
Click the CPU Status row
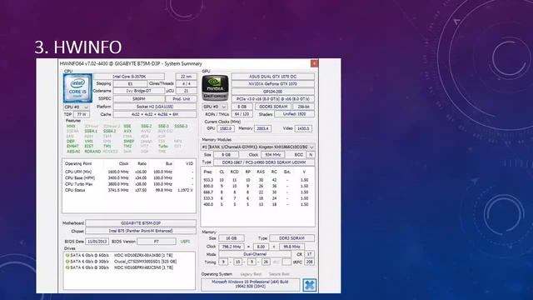point(129,190)
